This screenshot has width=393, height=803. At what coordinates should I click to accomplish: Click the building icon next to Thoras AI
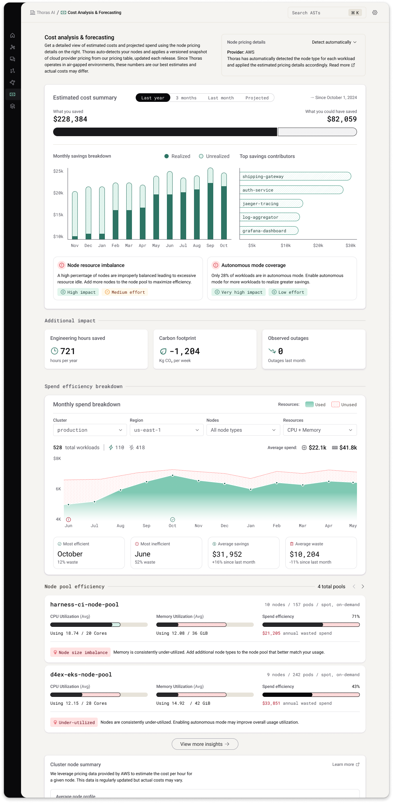tap(33, 13)
